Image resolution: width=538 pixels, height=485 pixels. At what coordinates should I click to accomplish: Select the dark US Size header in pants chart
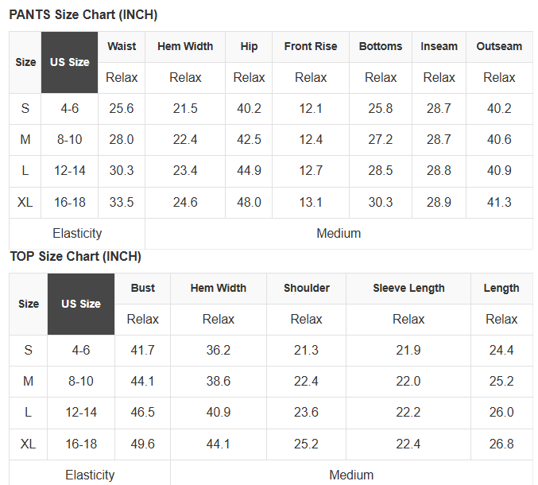[x=70, y=62]
